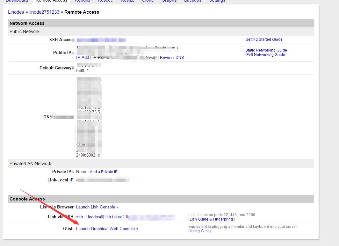339x246 pixels.
Task: Click the Equivalent to plugging a monitor text
Action: coord(243,227)
